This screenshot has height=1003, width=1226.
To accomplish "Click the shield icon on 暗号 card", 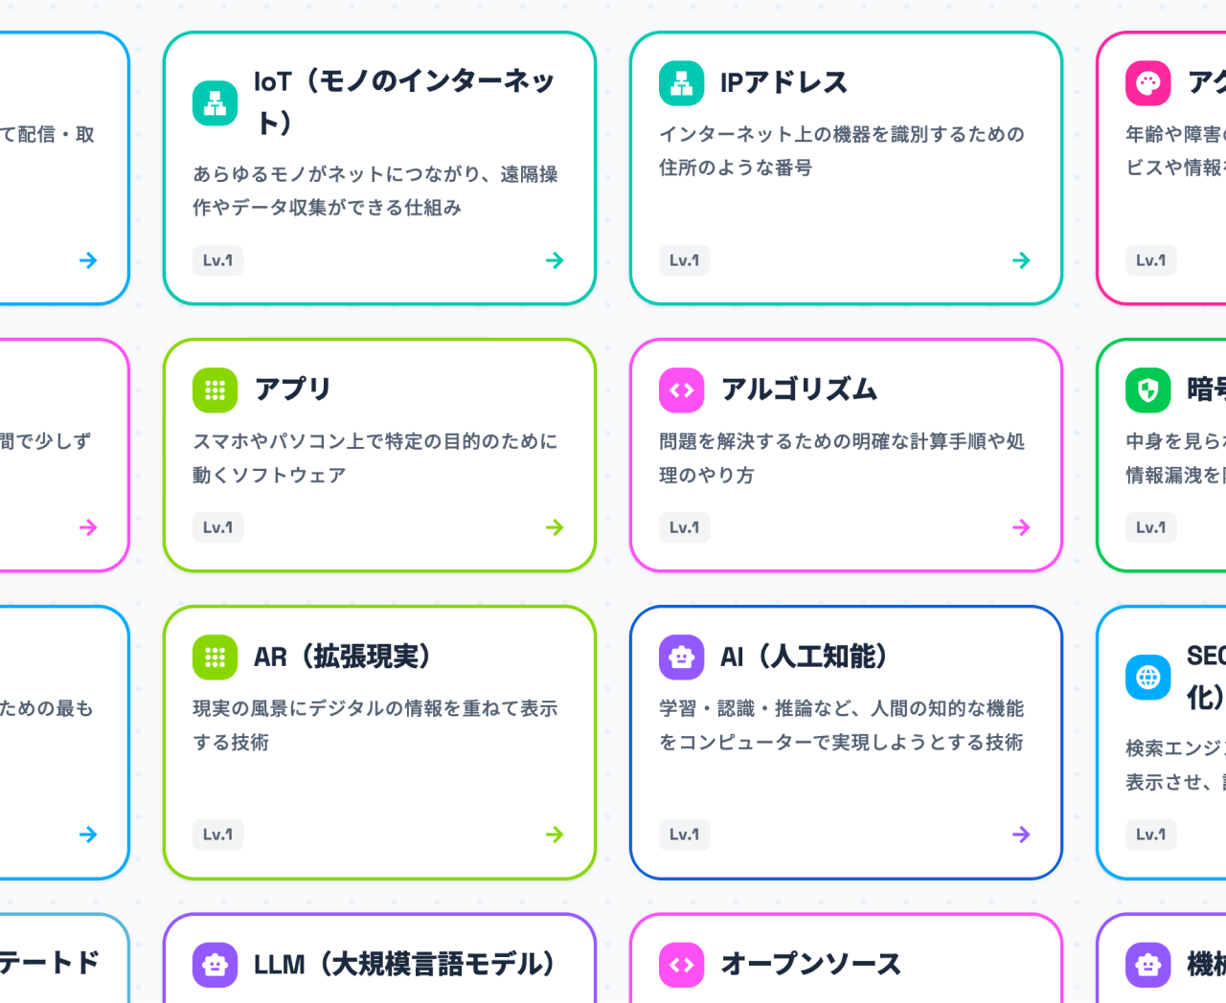I will point(1147,390).
